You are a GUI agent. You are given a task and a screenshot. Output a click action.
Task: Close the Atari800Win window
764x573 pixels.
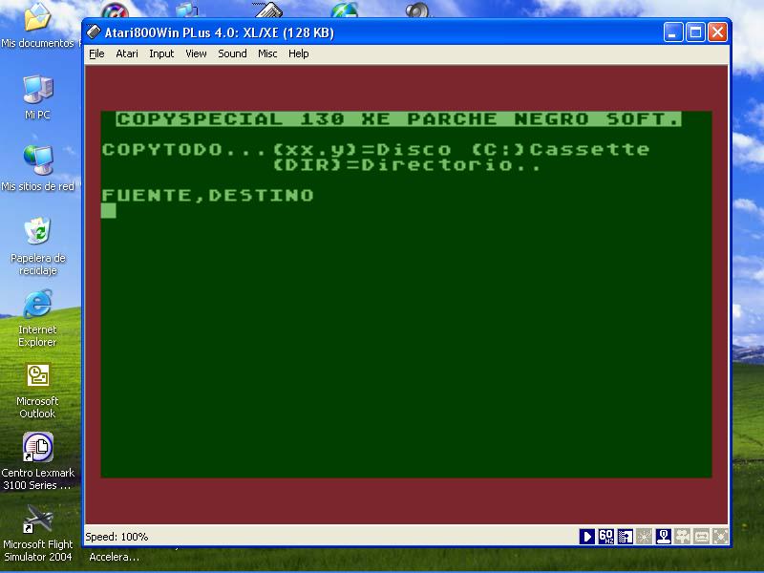718,32
